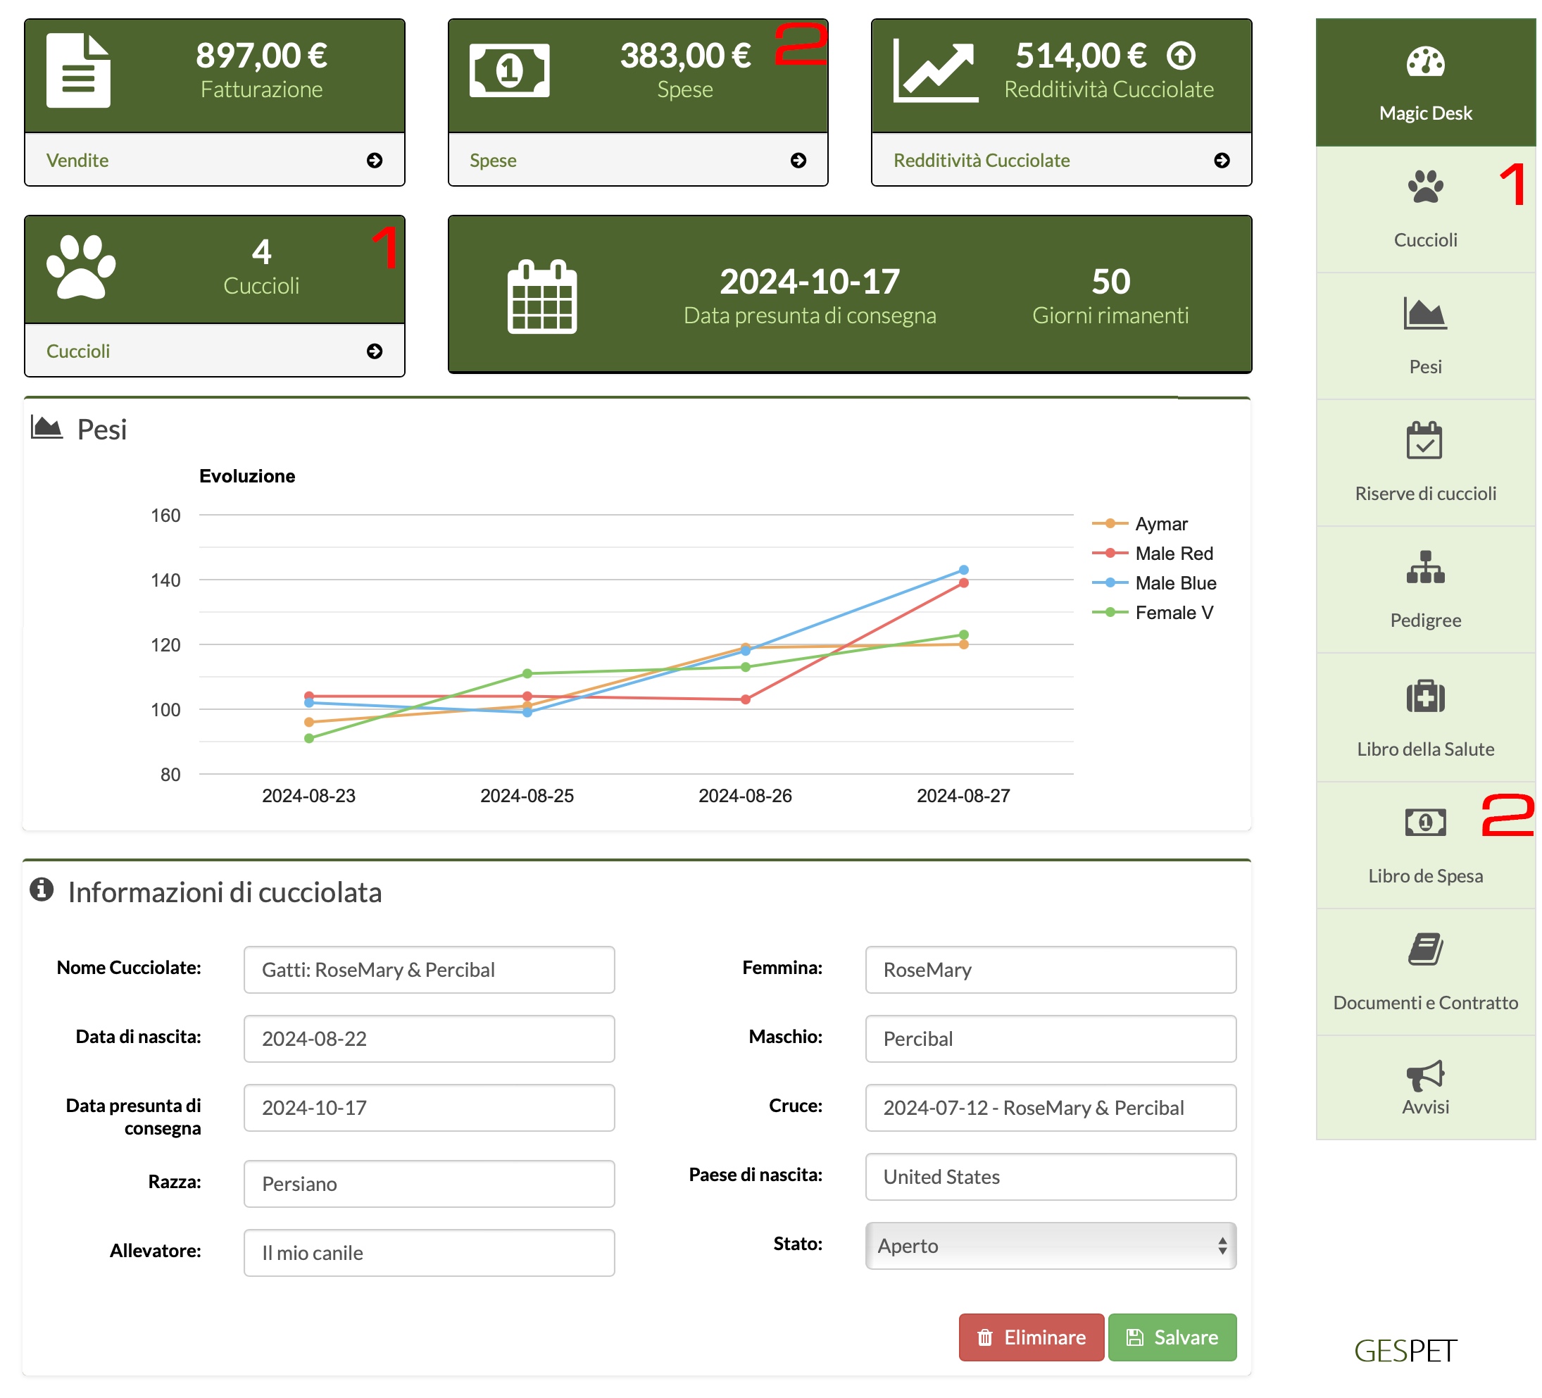Open the Cuccioli paw icon in sidebar
Viewport: 1542px width, 1398px height.
(x=1425, y=187)
